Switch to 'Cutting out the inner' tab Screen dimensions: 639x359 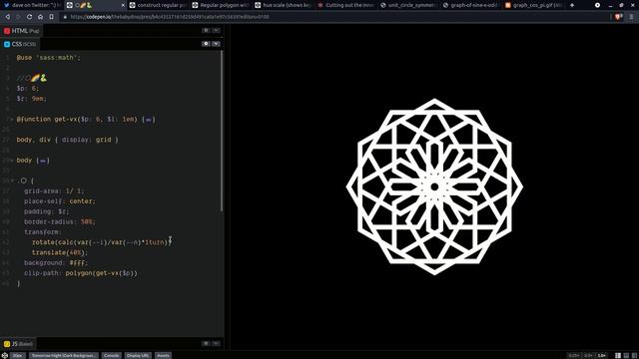(x=345, y=5)
